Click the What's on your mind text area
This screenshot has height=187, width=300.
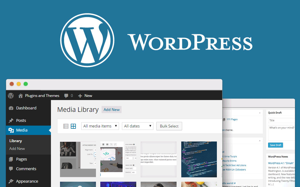[x=282, y=133]
